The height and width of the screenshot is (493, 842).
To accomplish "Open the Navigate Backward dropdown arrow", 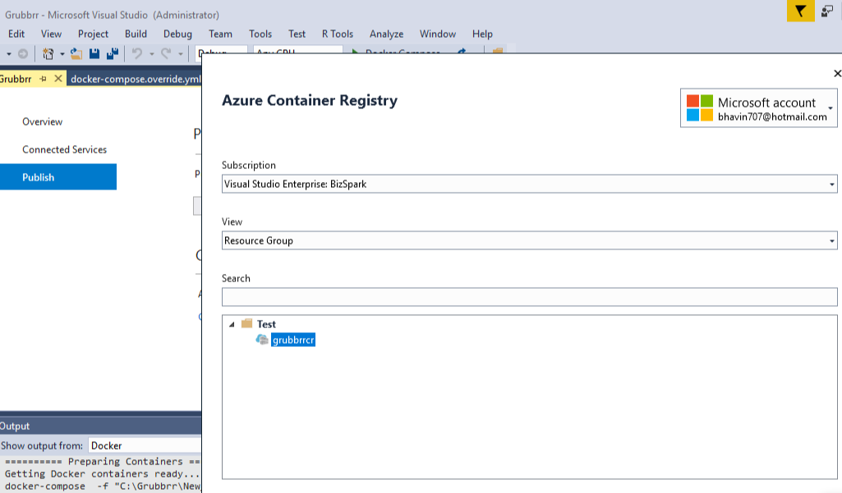I will click(8, 54).
